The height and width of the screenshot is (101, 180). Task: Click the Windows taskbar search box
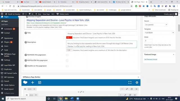point(26,98)
